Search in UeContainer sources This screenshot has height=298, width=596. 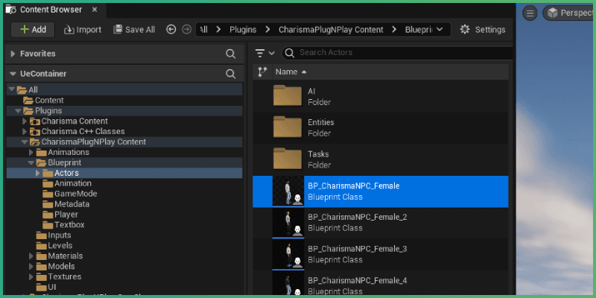[230, 74]
